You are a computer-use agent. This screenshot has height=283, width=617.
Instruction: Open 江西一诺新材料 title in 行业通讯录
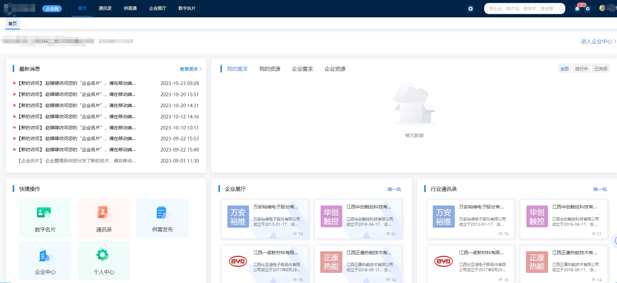(481, 253)
